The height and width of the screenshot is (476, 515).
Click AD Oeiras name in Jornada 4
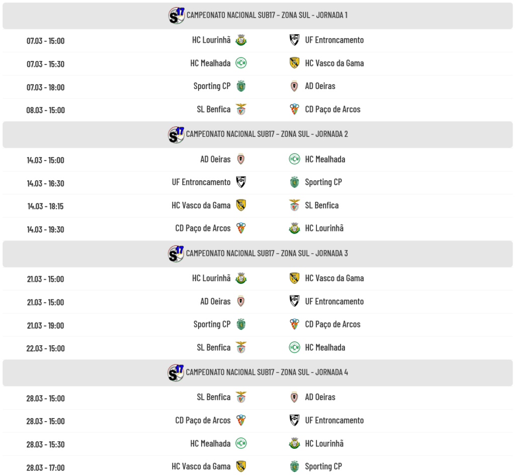[x=320, y=397]
